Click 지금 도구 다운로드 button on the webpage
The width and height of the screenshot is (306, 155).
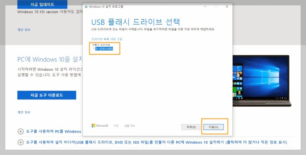pyautogui.click(x=47, y=95)
